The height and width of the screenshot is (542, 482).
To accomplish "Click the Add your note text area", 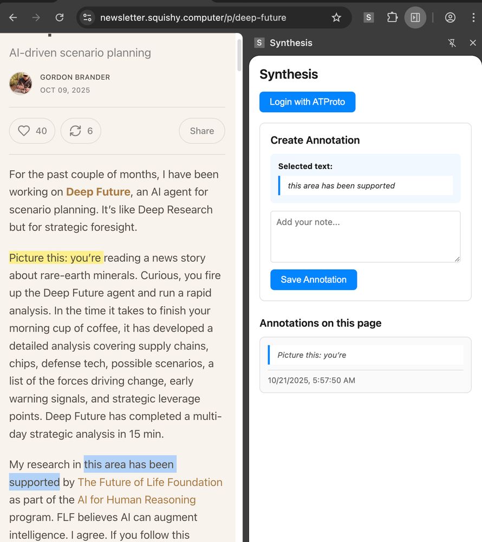I will [x=366, y=237].
